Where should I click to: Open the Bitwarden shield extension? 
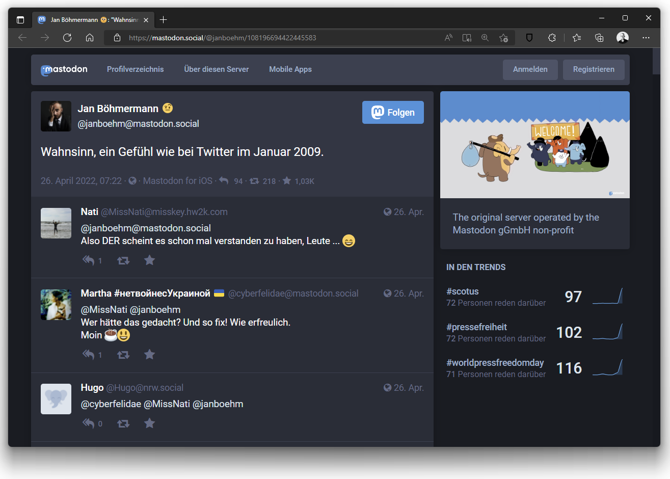pos(529,38)
